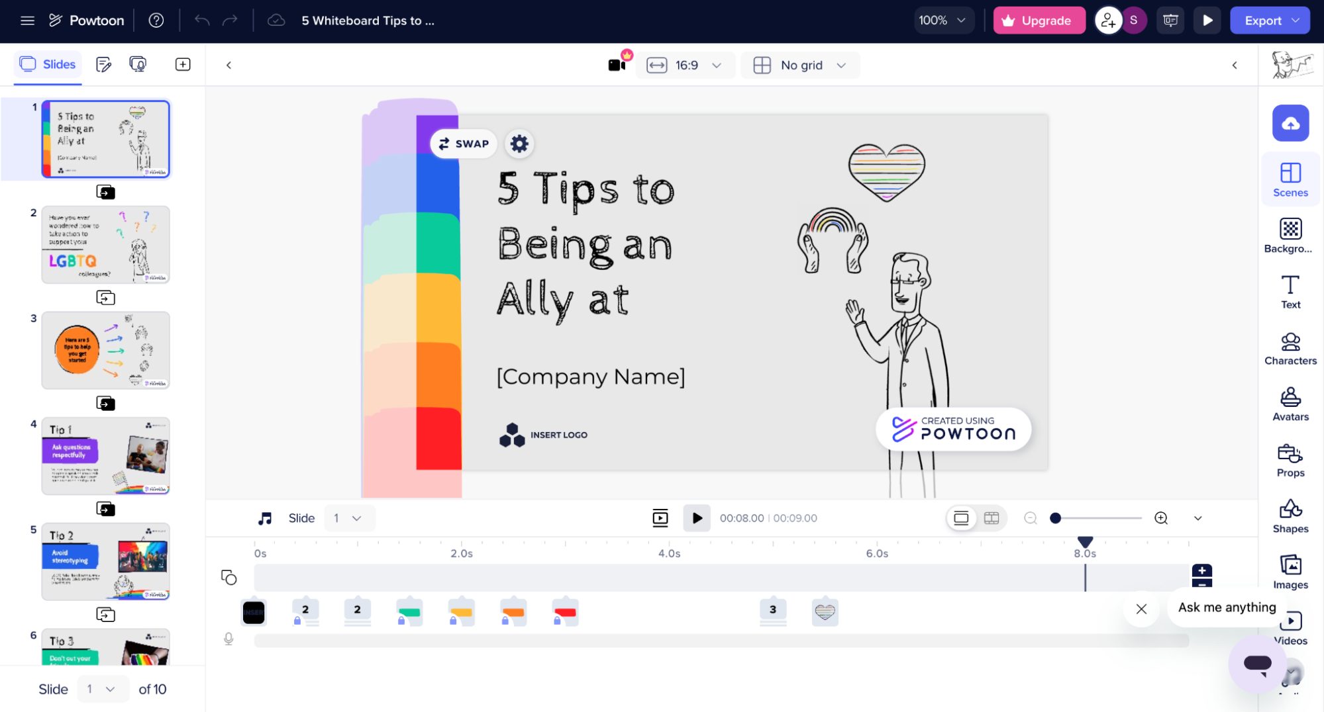The image size is (1324, 712).
Task: Add or remove slide time with the plus-minus control
Action: coord(1201,576)
